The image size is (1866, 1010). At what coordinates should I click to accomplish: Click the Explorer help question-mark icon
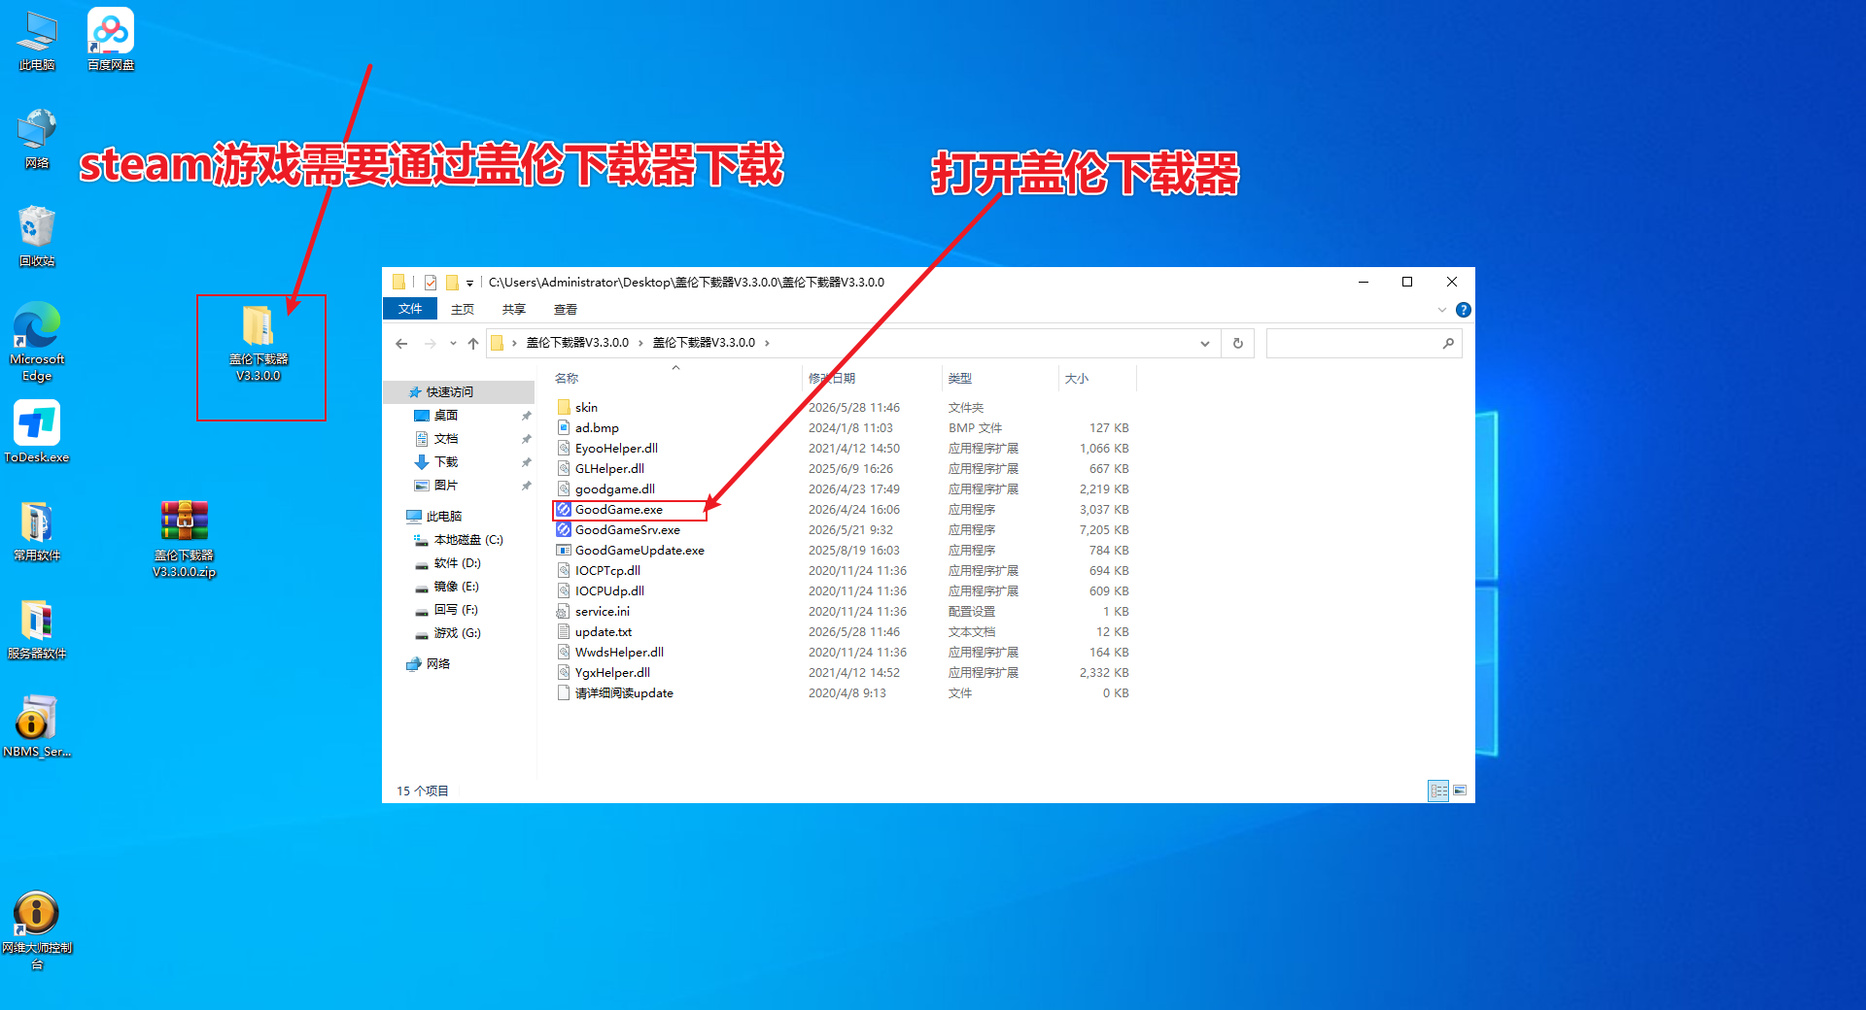(x=1463, y=310)
